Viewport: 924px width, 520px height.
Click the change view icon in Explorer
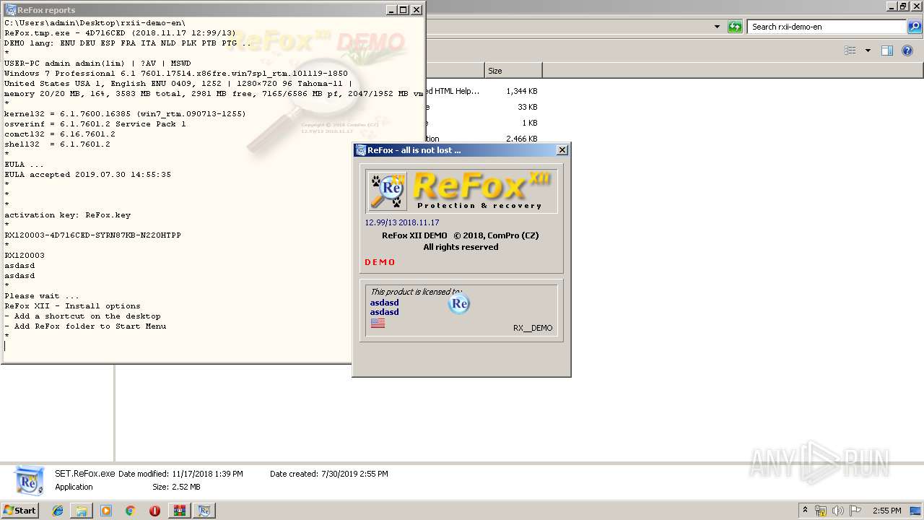click(850, 51)
